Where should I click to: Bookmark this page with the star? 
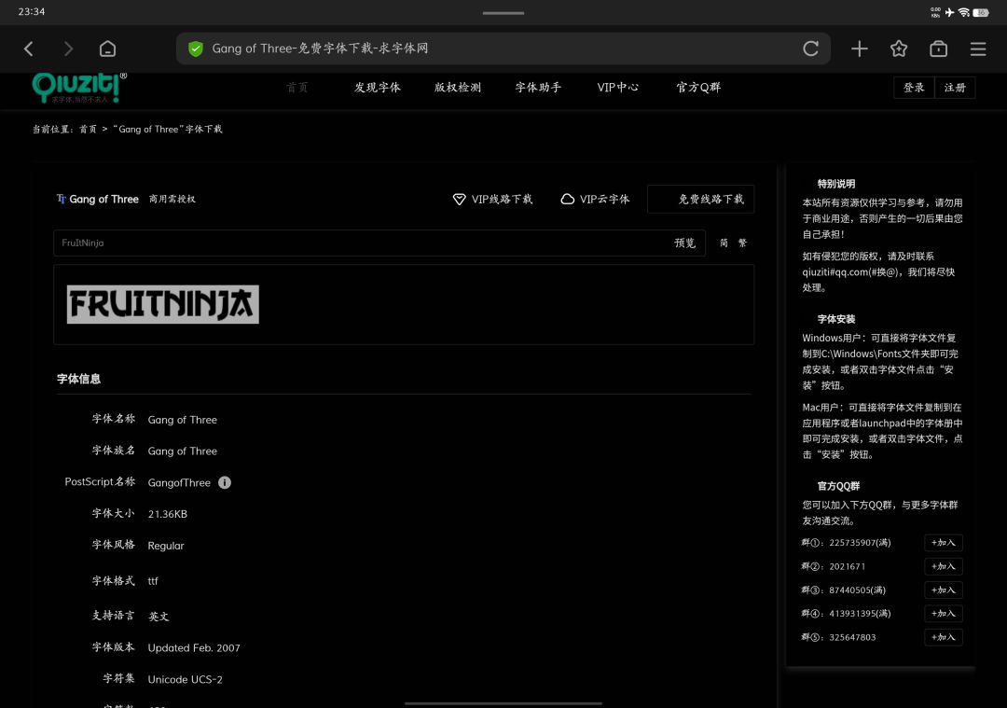tap(899, 49)
